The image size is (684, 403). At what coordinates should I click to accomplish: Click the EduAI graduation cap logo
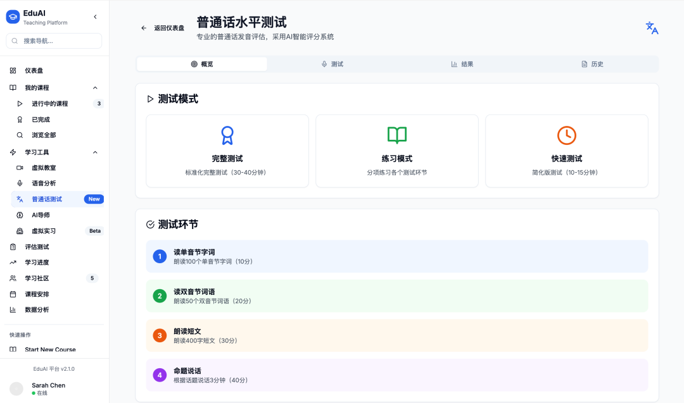click(13, 17)
